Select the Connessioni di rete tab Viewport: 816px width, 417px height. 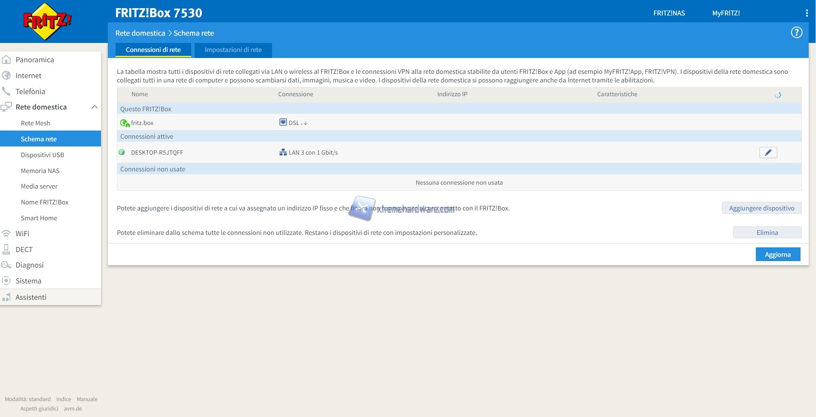pos(153,50)
